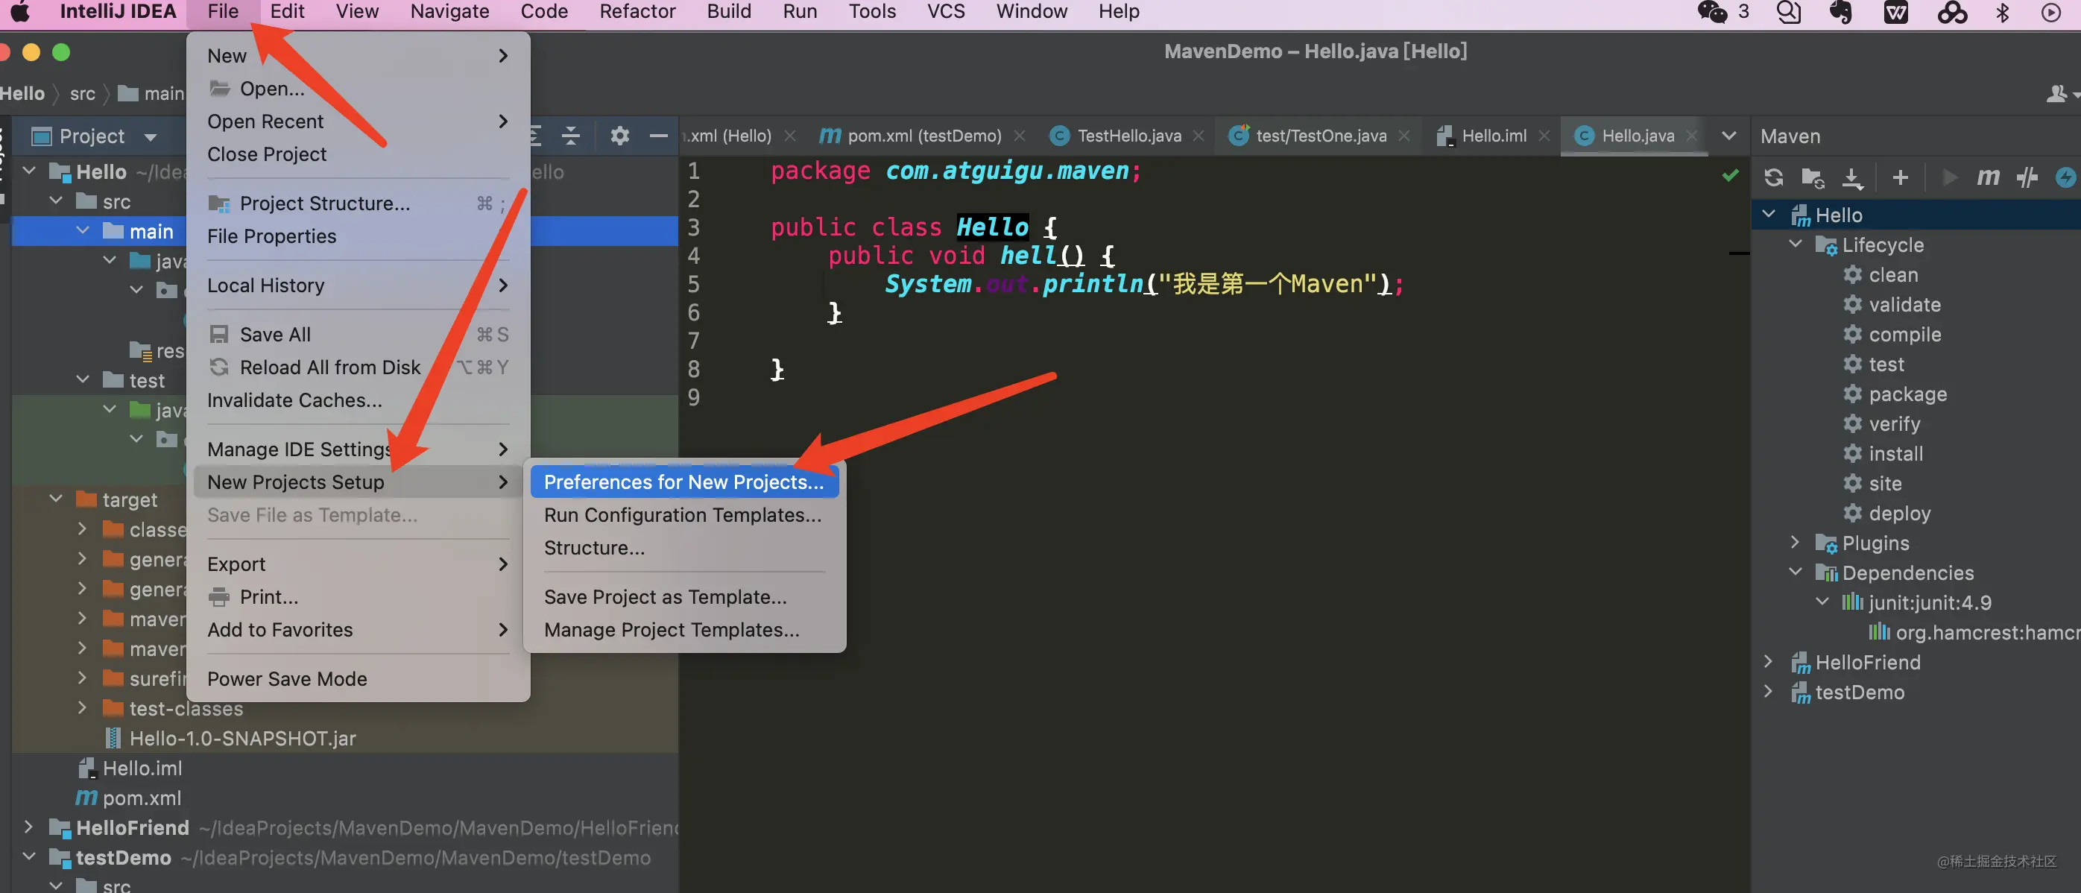Expand HelloFriend module in Project tree

point(29,827)
